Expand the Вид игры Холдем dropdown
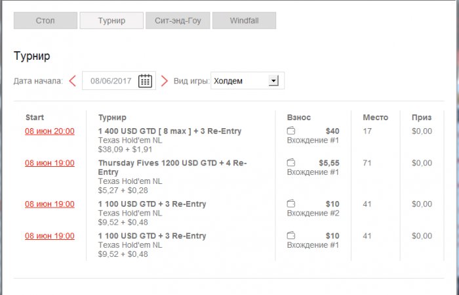 [x=274, y=81]
